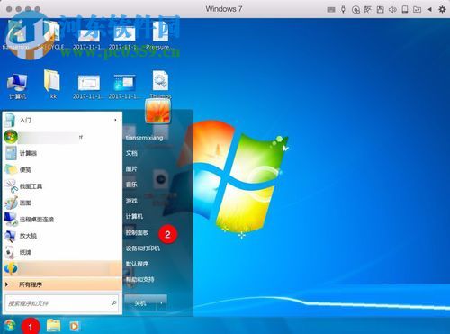Click the Windows flag program entry below 入门
Image resolution: width=450 pixels, height=334 pixels.
(x=62, y=137)
